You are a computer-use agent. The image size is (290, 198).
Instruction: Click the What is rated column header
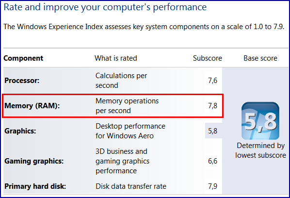pos(116,58)
